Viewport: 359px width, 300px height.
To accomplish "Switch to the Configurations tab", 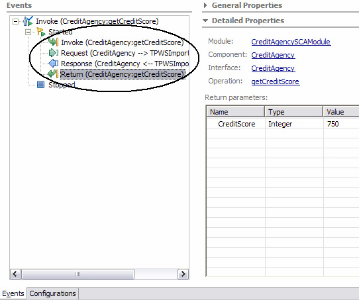I will pos(53,293).
